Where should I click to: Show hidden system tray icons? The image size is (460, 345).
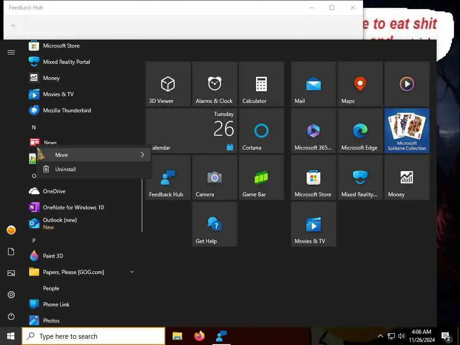point(380,336)
